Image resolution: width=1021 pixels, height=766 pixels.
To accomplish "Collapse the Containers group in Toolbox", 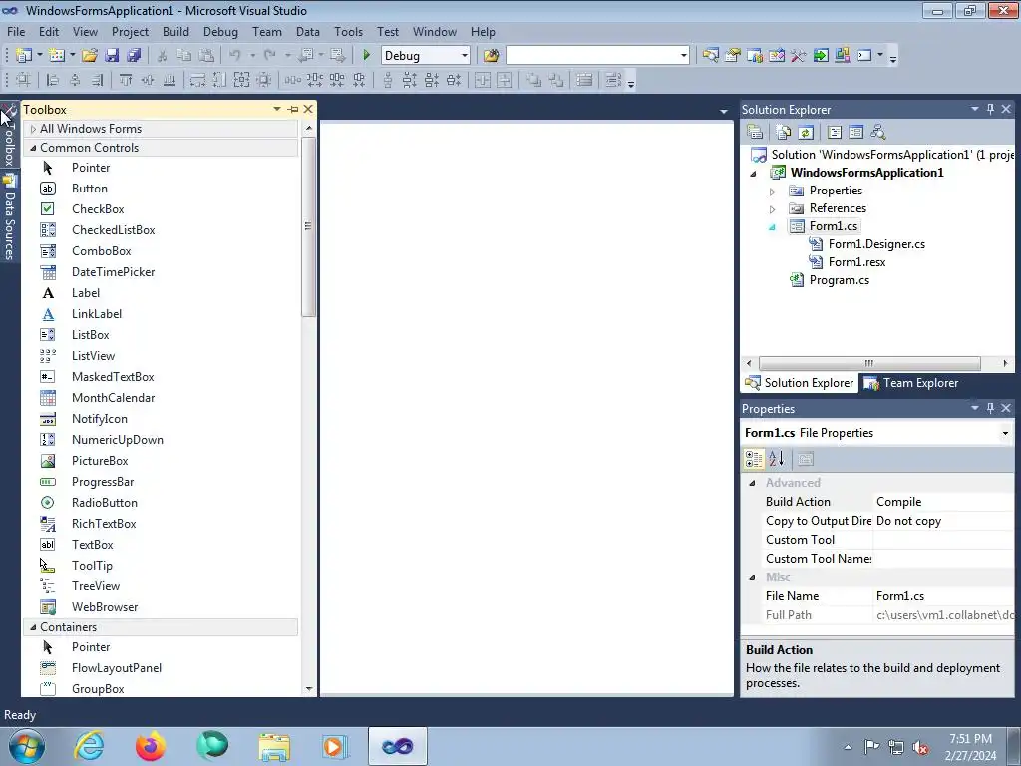I will pos(33,627).
